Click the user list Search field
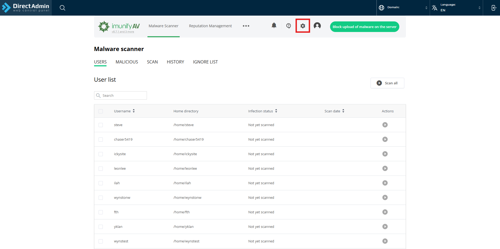Viewport: 500px width, 249px height. [x=123, y=95]
